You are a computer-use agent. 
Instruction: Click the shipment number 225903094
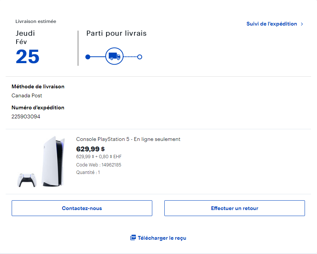pos(26,116)
